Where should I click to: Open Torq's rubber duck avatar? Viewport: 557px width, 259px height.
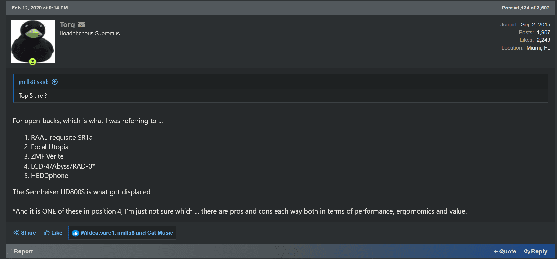(33, 41)
